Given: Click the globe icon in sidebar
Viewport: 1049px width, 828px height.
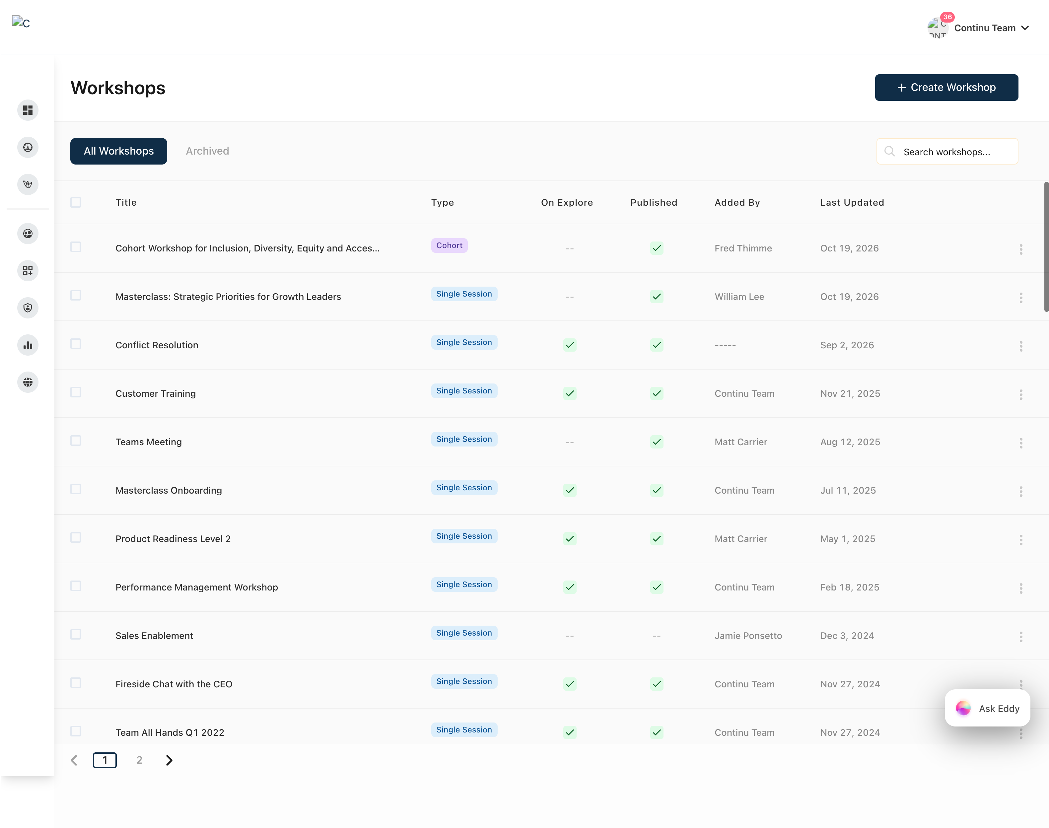Looking at the screenshot, I should point(28,382).
